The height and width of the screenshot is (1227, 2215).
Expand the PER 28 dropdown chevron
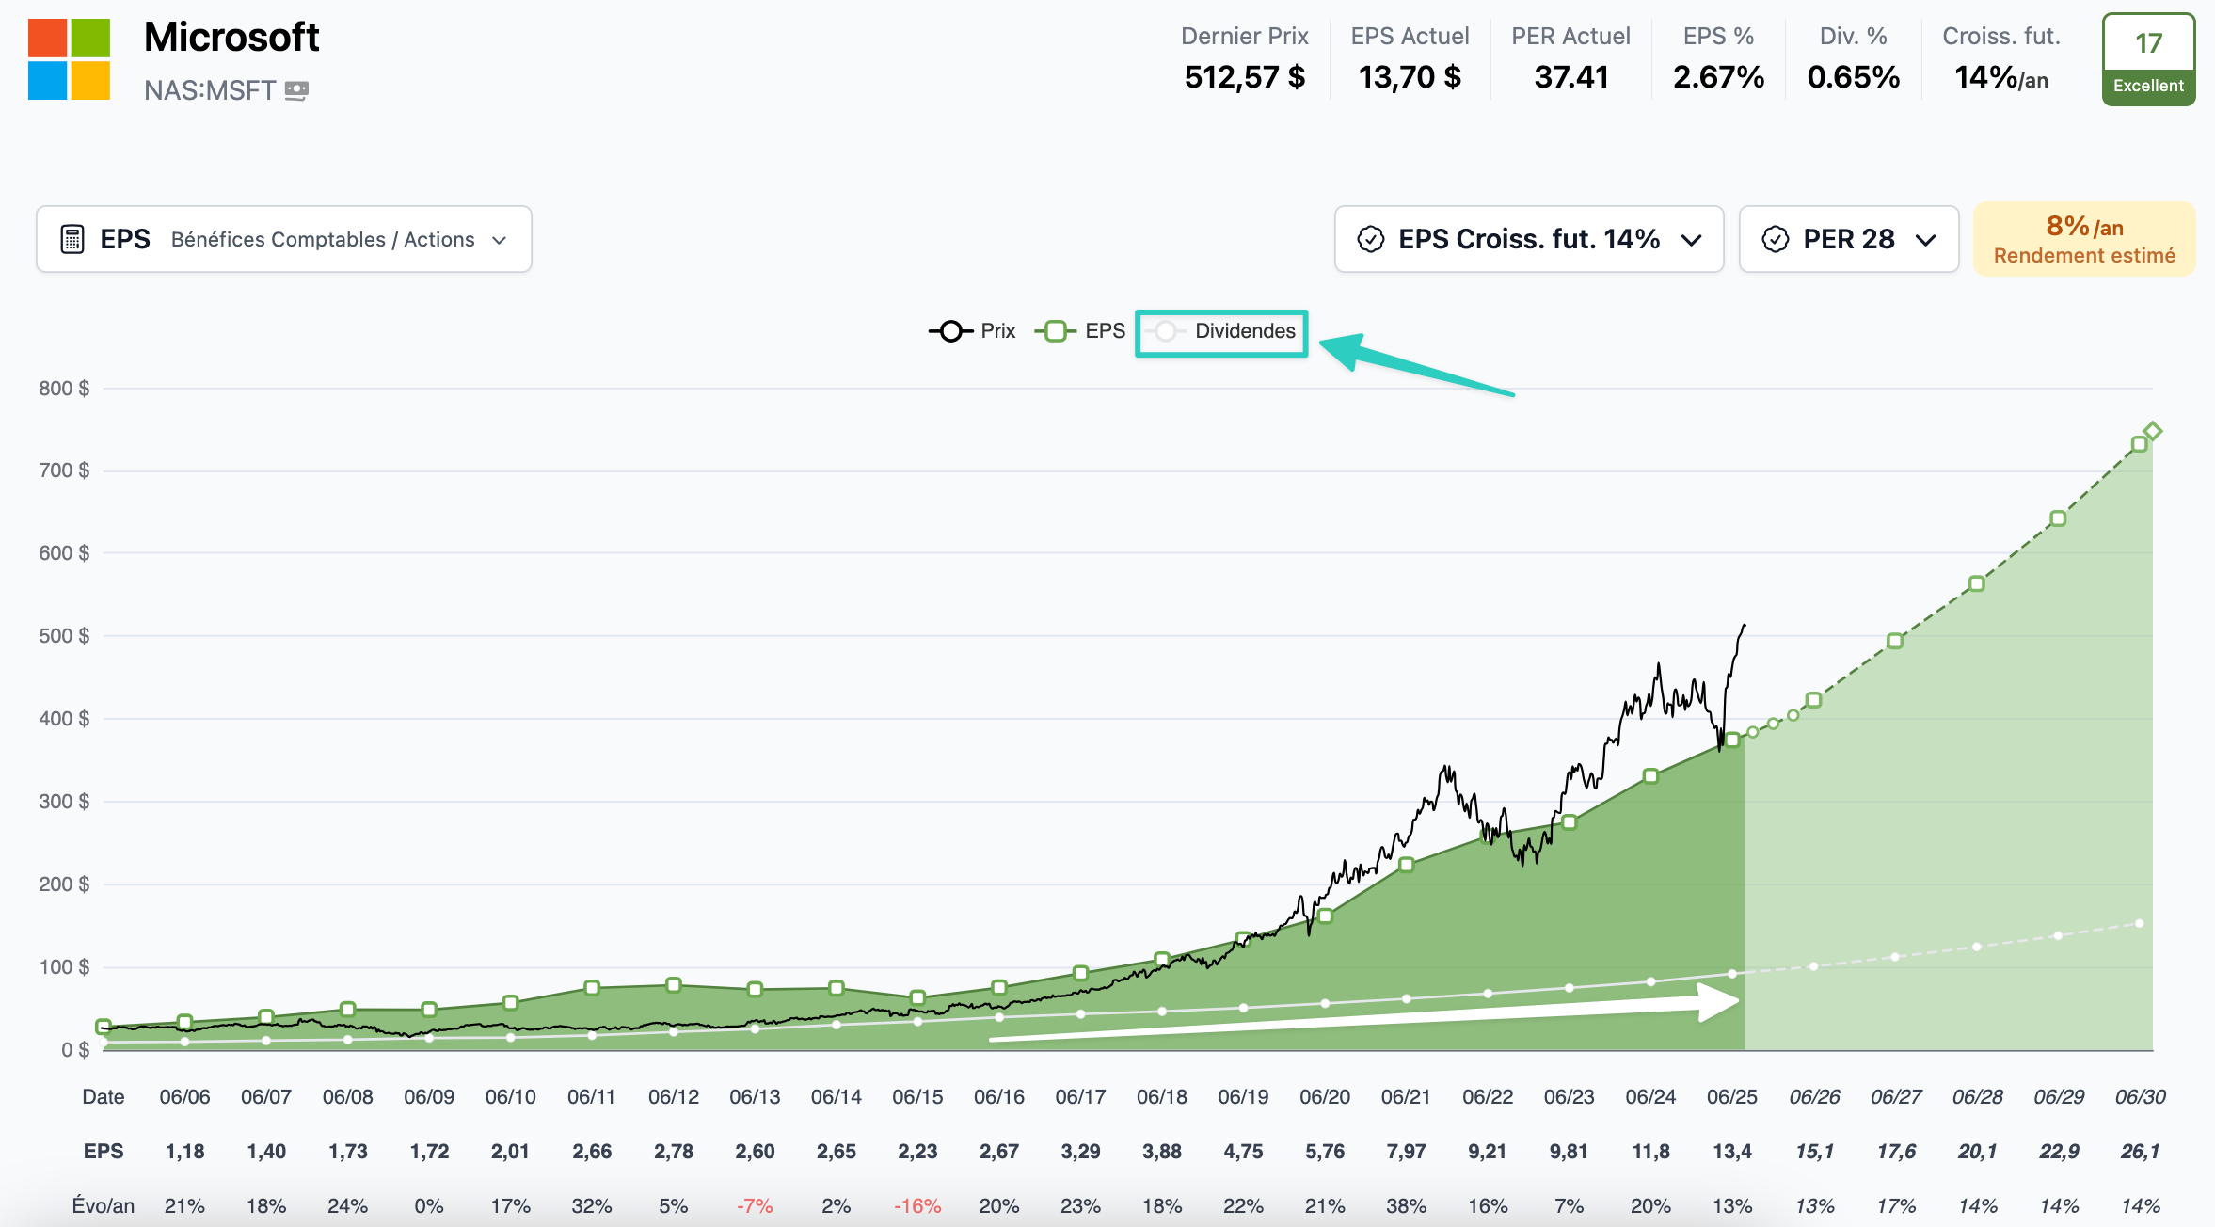[1925, 240]
